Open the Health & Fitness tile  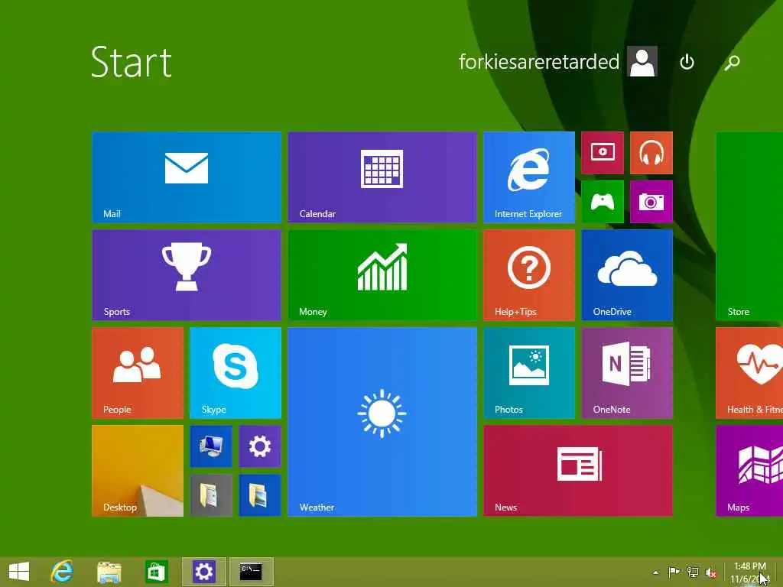click(749, 373)
